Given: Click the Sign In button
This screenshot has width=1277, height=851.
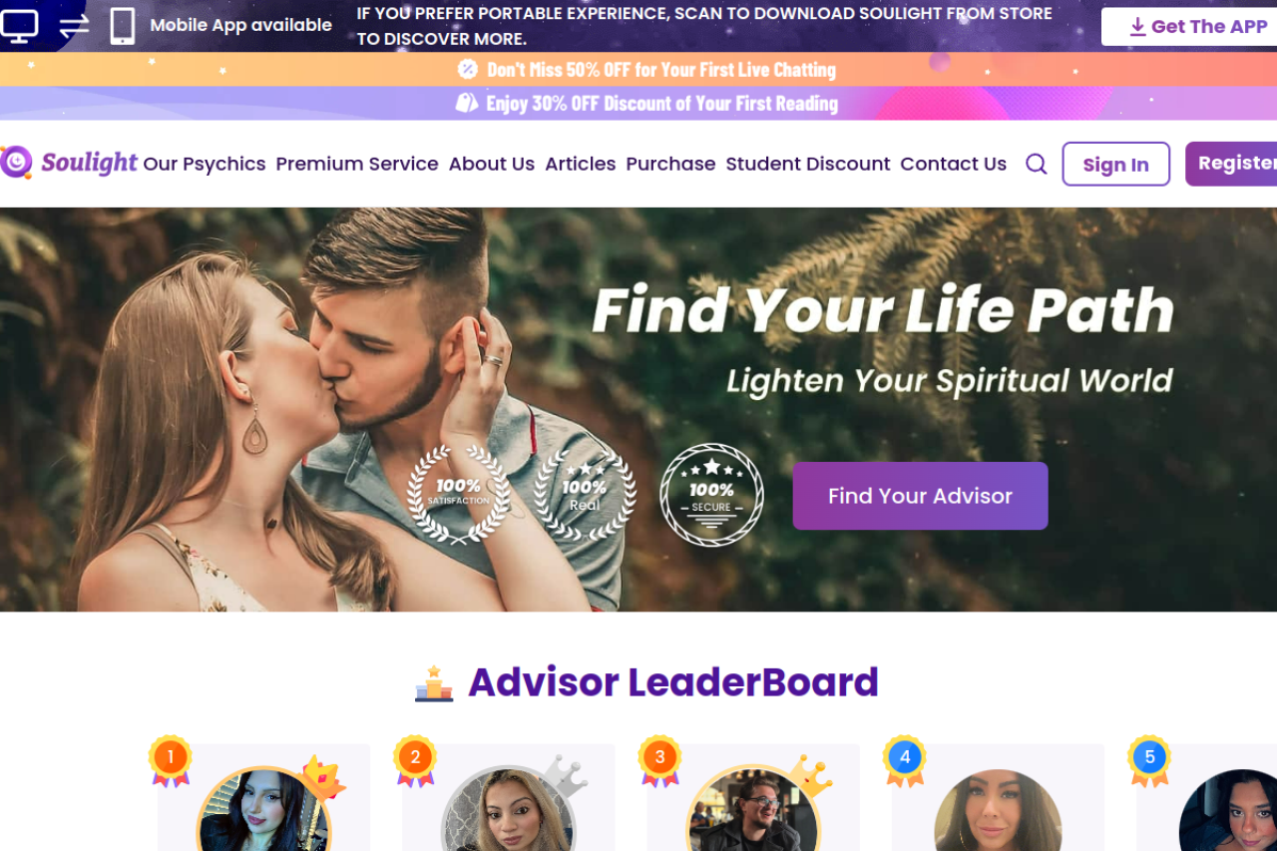Looking at the screenshot, I should pyautogui.click(x=1115, y=164).
